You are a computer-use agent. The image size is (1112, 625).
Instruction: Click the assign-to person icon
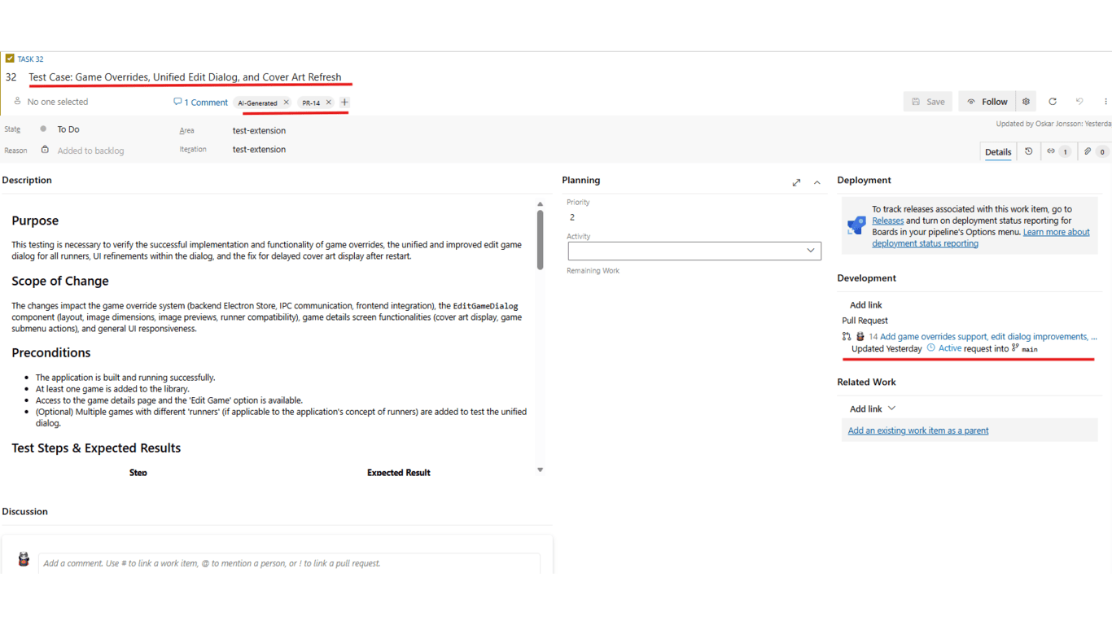[x=16, y=101]
